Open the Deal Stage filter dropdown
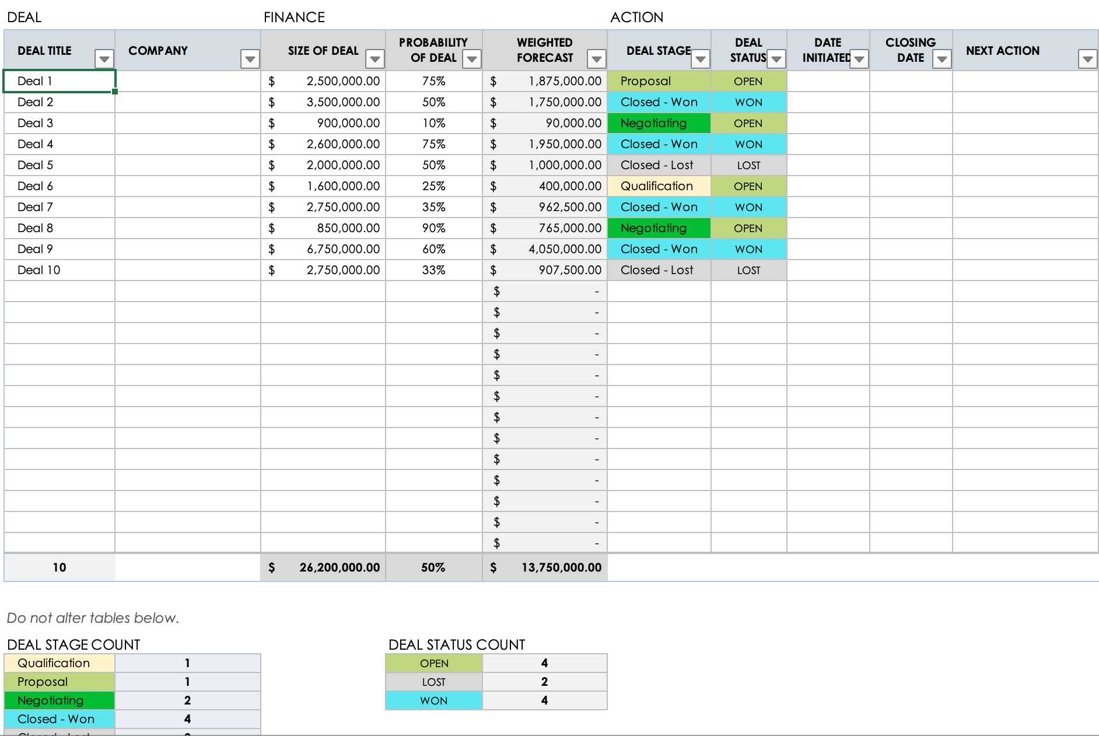This screenshot has height=736, width=1099. click(700, 59)
